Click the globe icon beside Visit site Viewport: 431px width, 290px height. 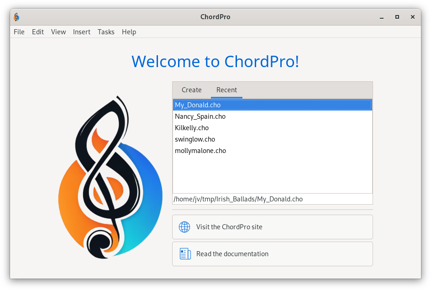pyautogui.click(x=184, y=227)
